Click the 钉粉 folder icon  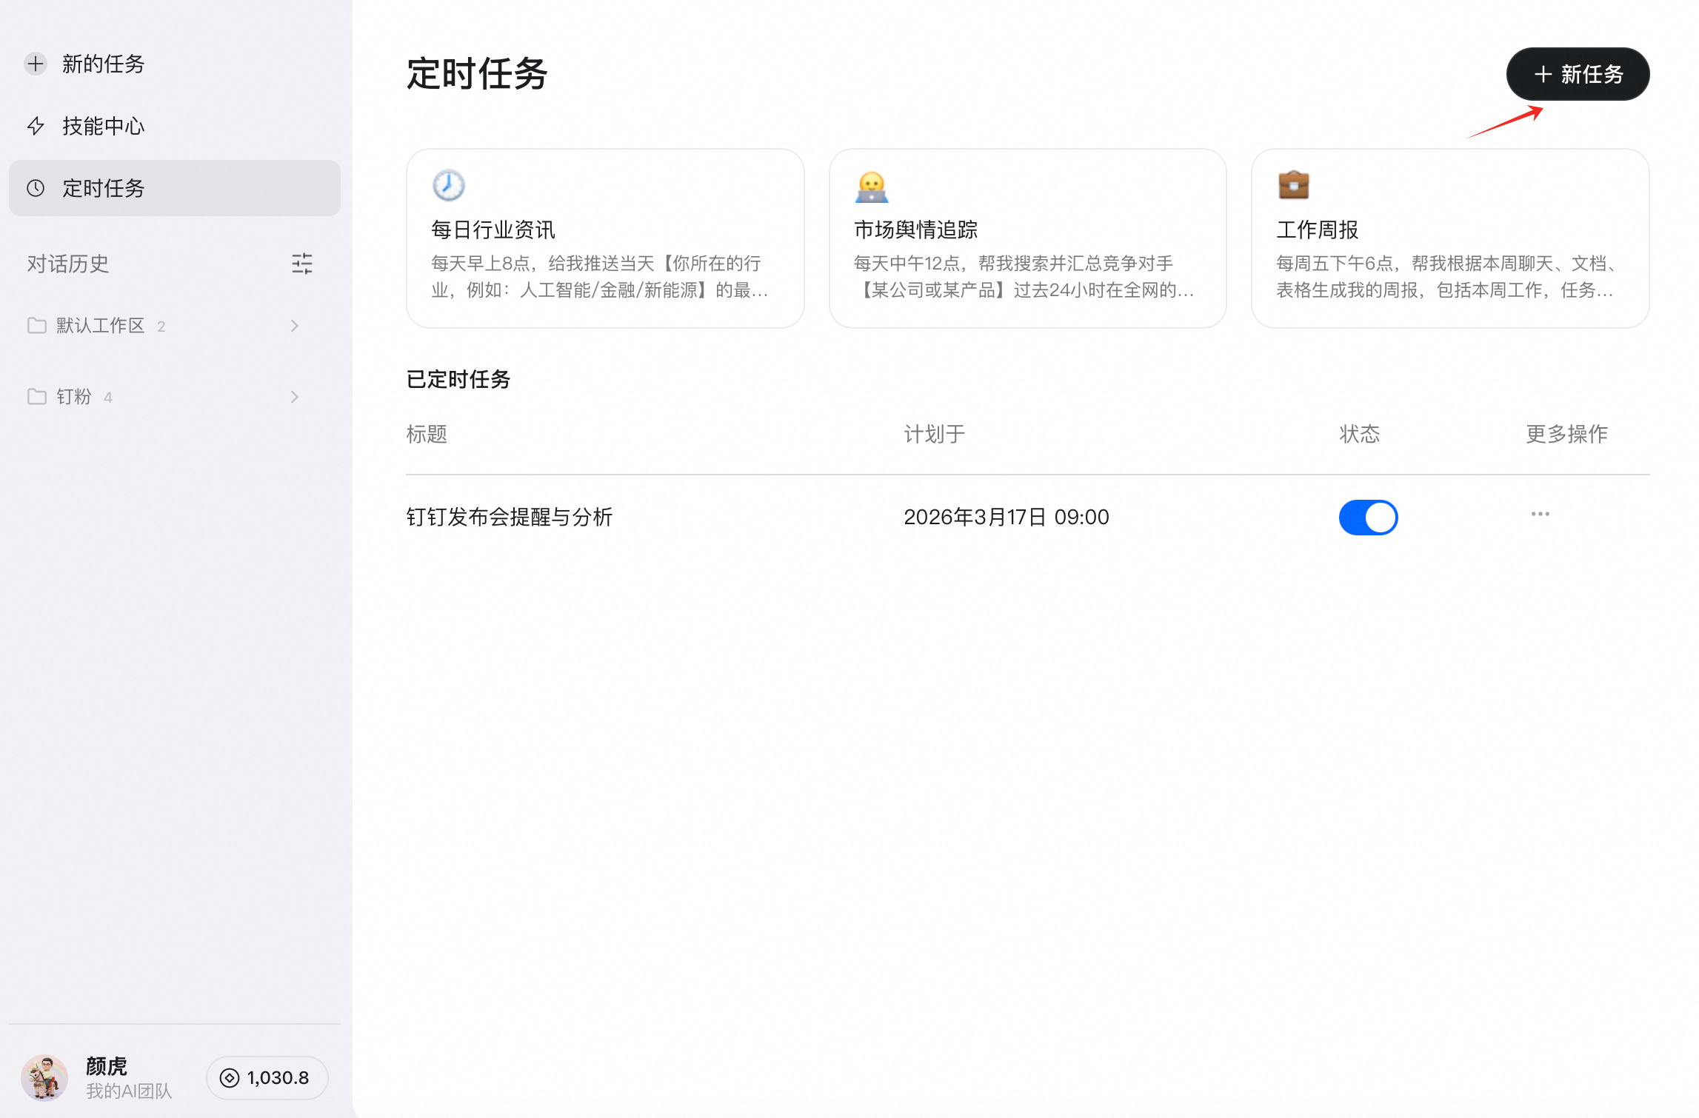[x=37, y=397]
